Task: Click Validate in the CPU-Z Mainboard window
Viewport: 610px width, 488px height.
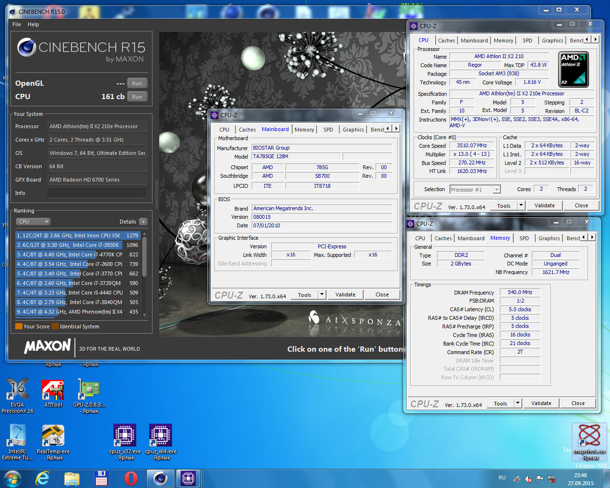Action: (346, 295)
